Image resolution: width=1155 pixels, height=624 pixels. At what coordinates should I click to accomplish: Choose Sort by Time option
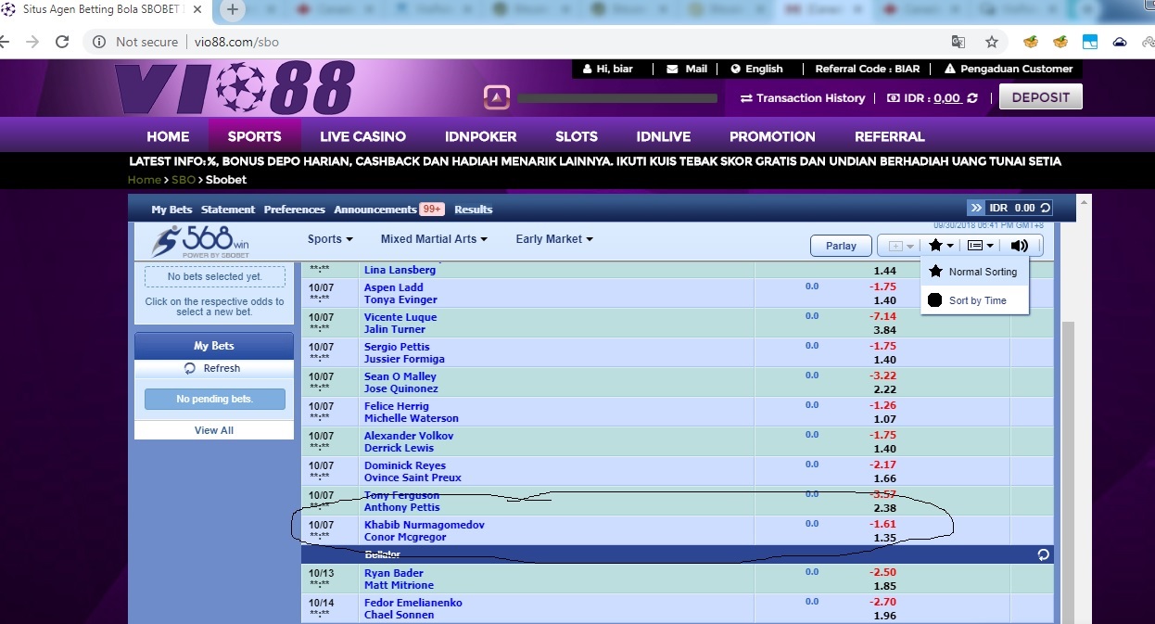(974, 300)
